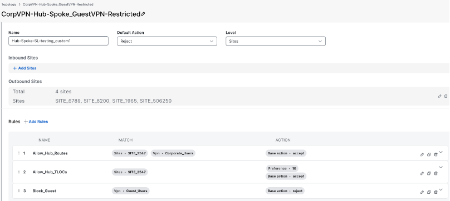Click the CorpVPN-Hub-Spoke_GuestVPN-Restricted breadcrumb
This screenshot has height=201, width=450.
(58, 4)
